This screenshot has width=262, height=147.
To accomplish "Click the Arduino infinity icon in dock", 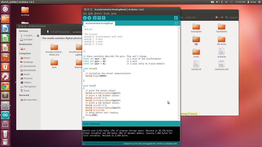I will [x=5, y=115].
